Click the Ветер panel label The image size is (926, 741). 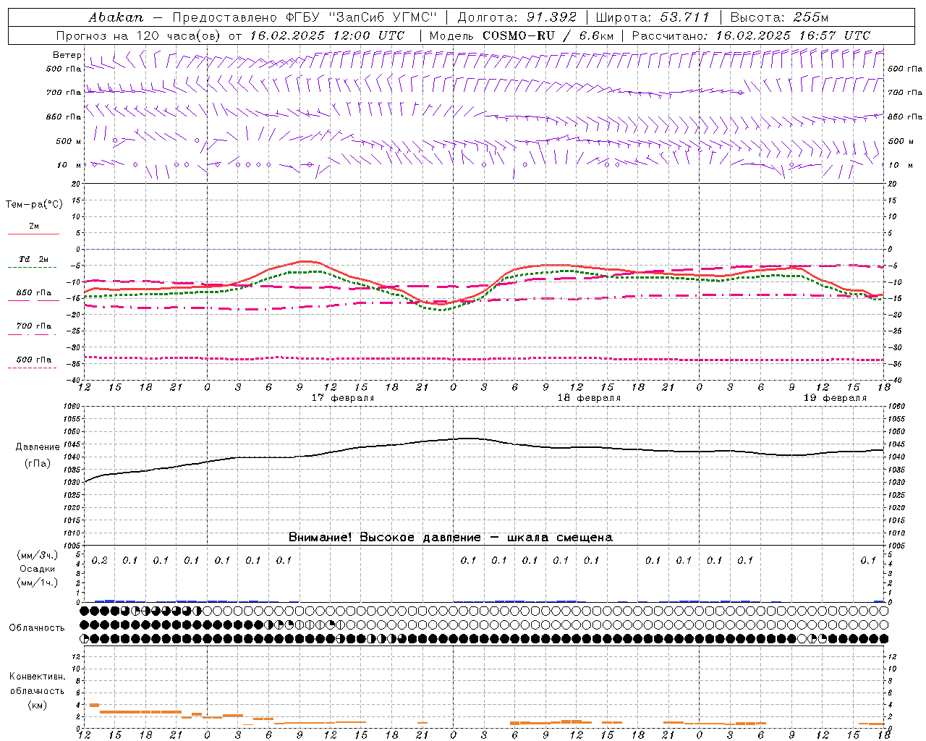pos(67,55)
